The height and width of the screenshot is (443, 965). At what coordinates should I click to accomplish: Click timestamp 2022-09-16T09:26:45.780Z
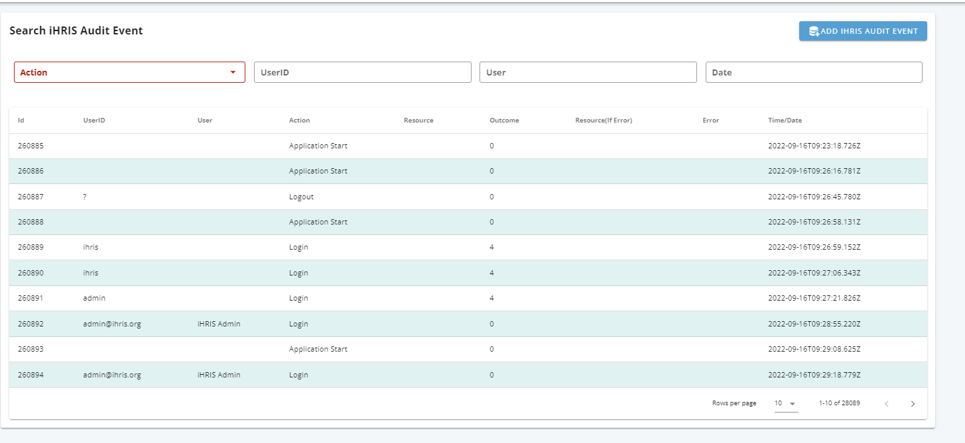tap(814, 197)
